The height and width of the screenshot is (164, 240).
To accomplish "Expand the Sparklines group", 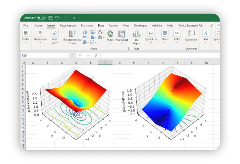I will click(151, 37).
